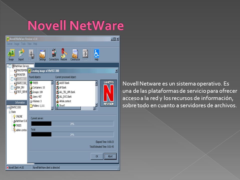Image resolution: width=240 pixels, height=180 pixels.
Task: Click the Total progress bar
Action: [x=72, y=134]
